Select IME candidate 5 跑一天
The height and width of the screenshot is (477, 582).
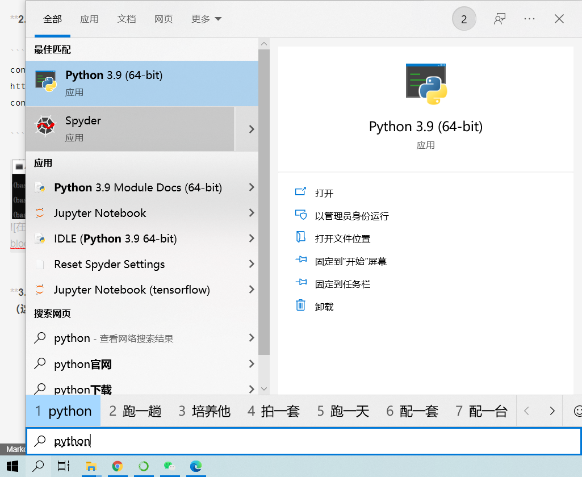[x=343, y=411]
